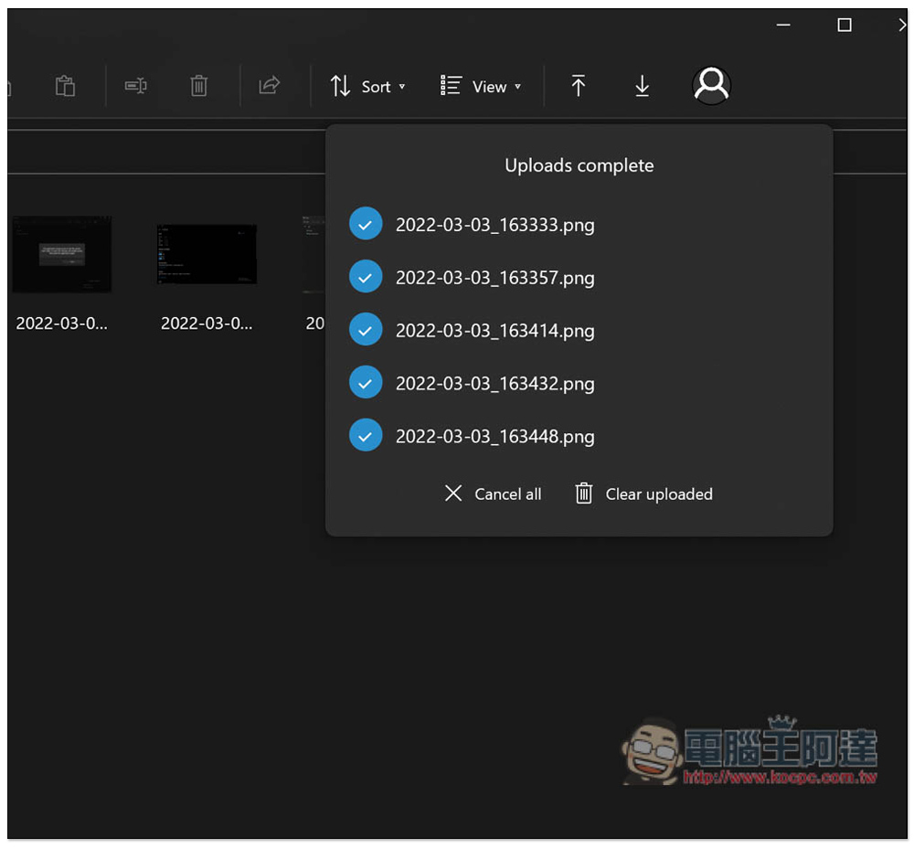Open the account profile icon
914x848 pixels.
point(711,86)
